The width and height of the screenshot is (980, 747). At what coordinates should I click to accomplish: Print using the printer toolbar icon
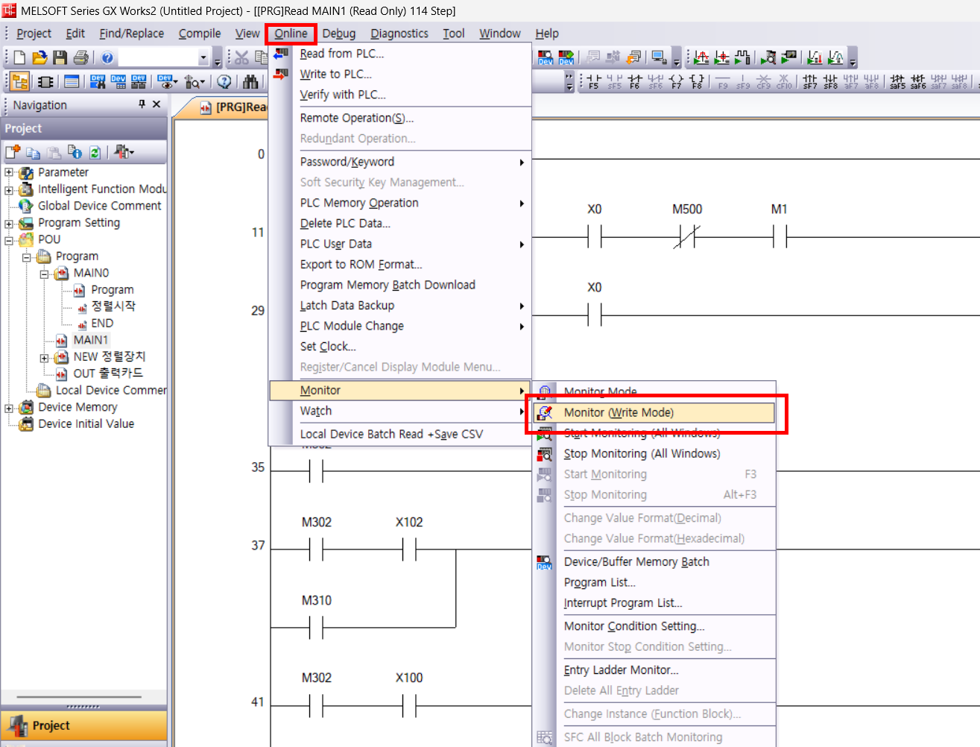[x=81, y=57]
